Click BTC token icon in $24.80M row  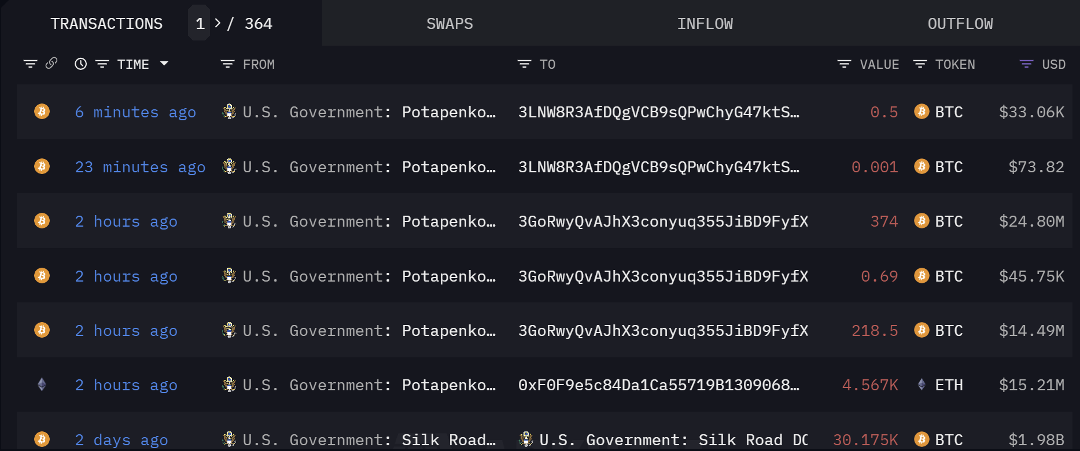coord(921,220)
